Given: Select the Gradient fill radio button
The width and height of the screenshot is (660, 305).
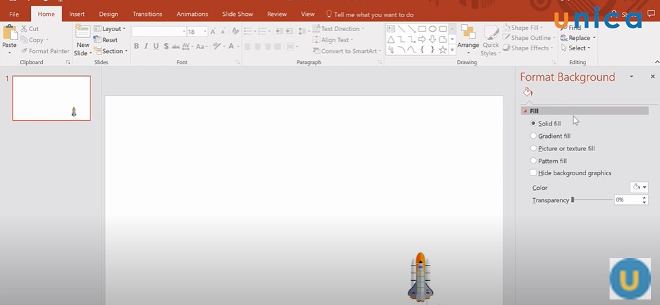Looking at the screenshot, I should [533, 136].
